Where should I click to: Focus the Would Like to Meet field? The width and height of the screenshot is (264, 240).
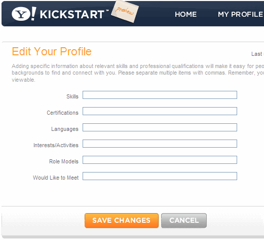point(160,176)
